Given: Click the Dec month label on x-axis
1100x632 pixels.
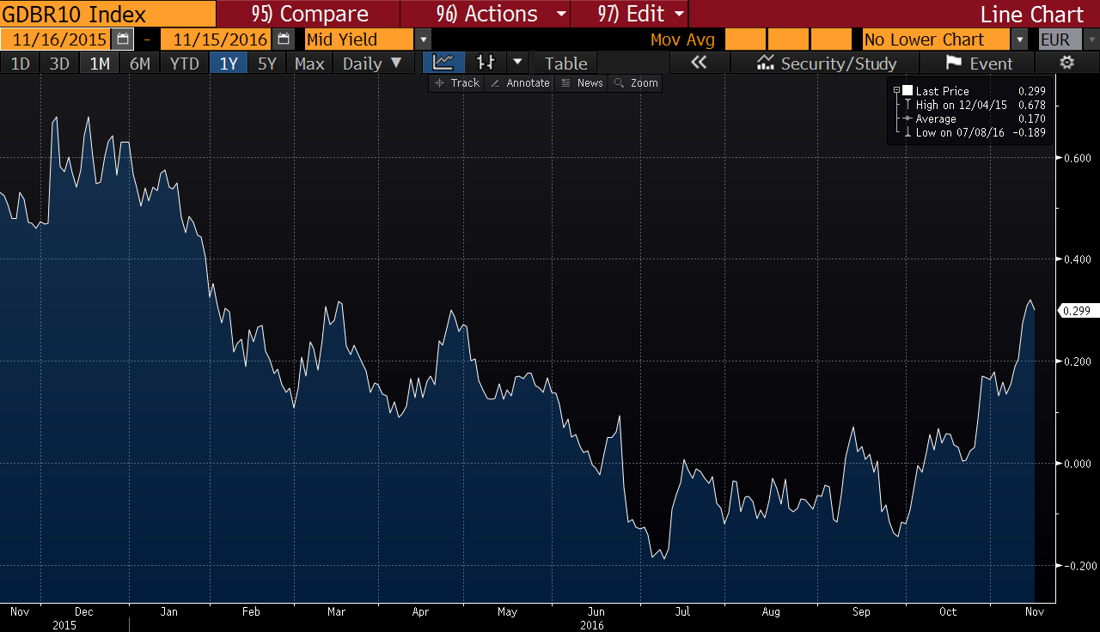Looking at the screenshot, I should tap(84, 612).
